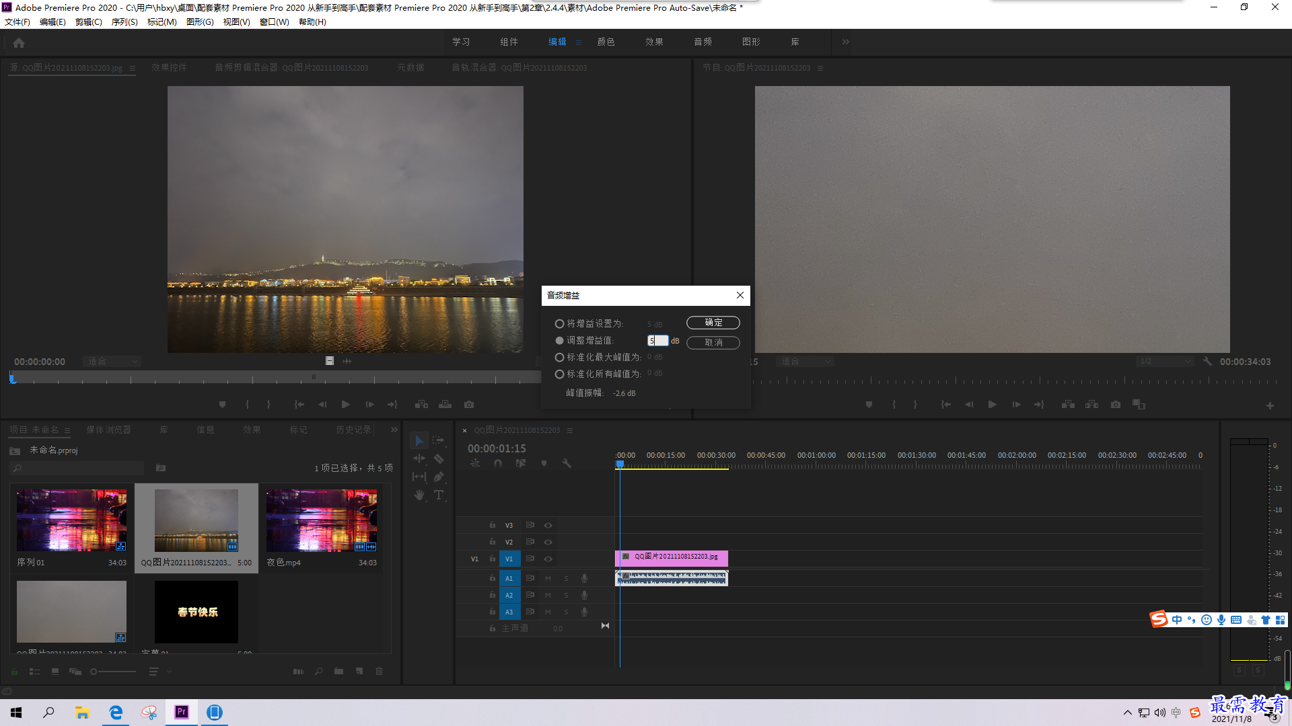Screen dimensions: 1292x726
Task: Select the Slip tool
Action: point(419,477)
